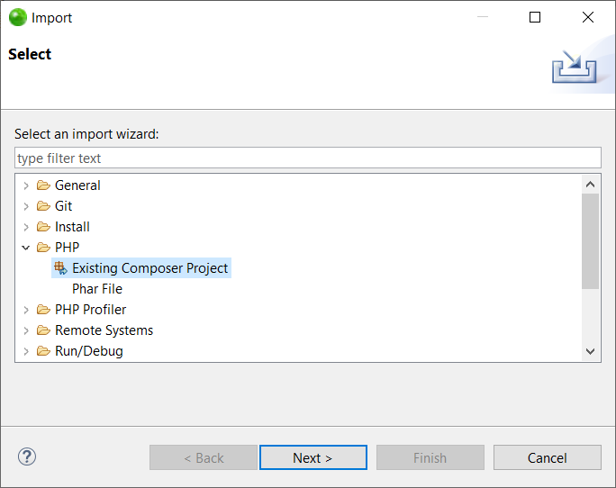
Task: Expand the Run/Debug category
Action: [26, 351]
